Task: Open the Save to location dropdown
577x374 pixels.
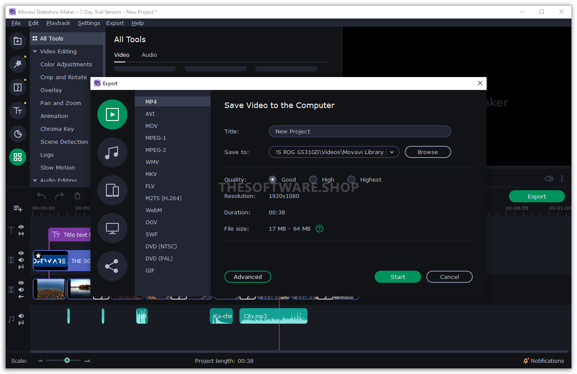Action: [x=392, y=152]
